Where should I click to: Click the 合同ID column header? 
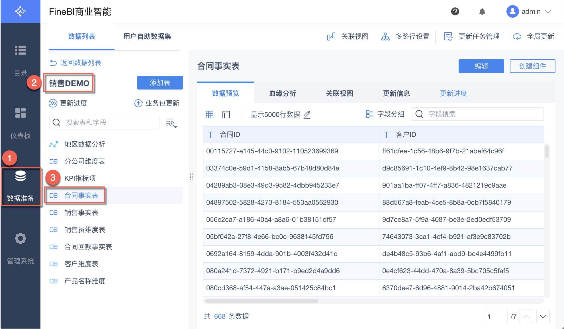[x=291, y=135]
